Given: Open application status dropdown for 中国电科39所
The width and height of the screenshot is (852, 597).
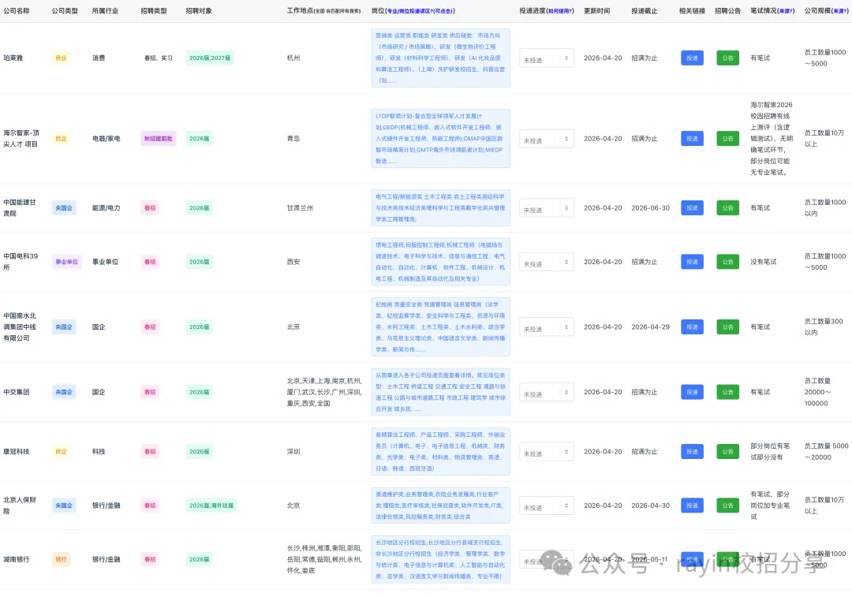Looking at the screenshot, I should pos(547,262).
